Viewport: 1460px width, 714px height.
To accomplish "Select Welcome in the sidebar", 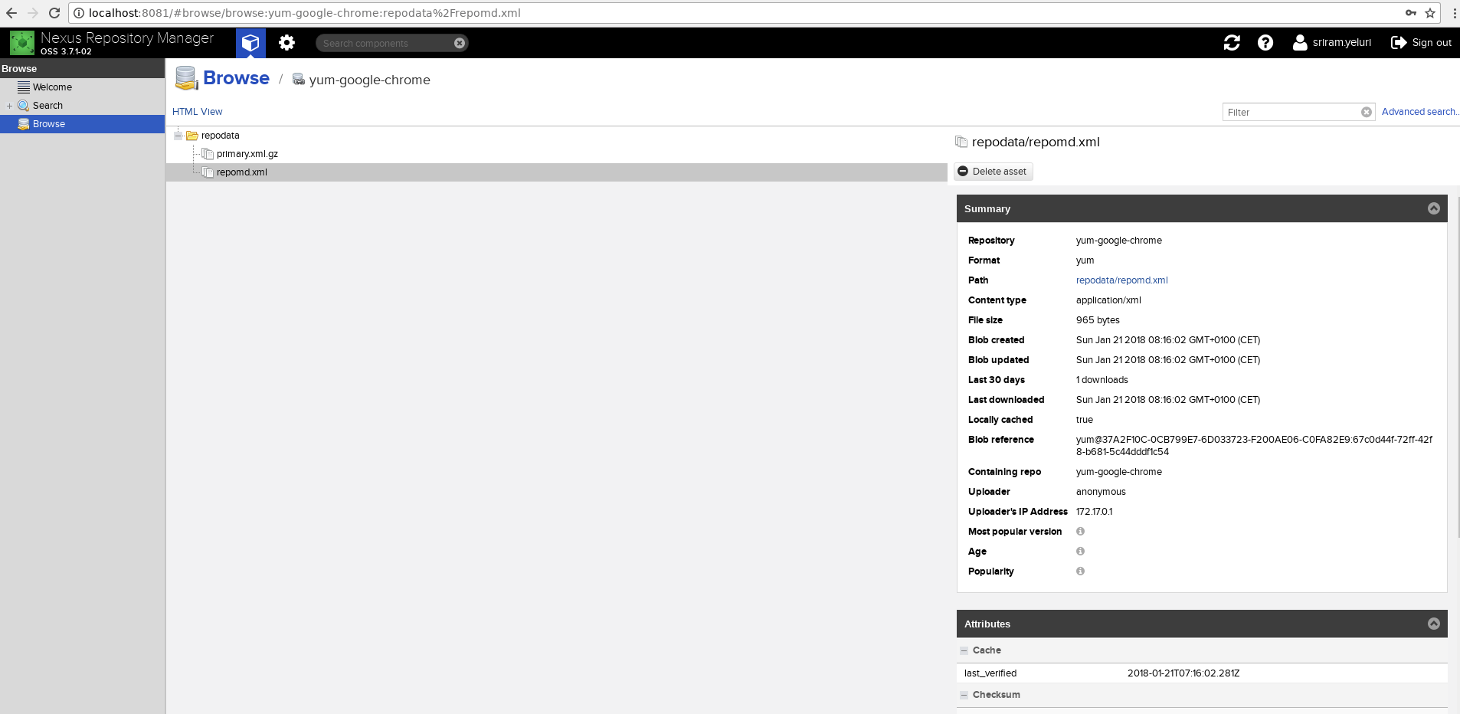I will pyautogui.click(x=54, y=87).
